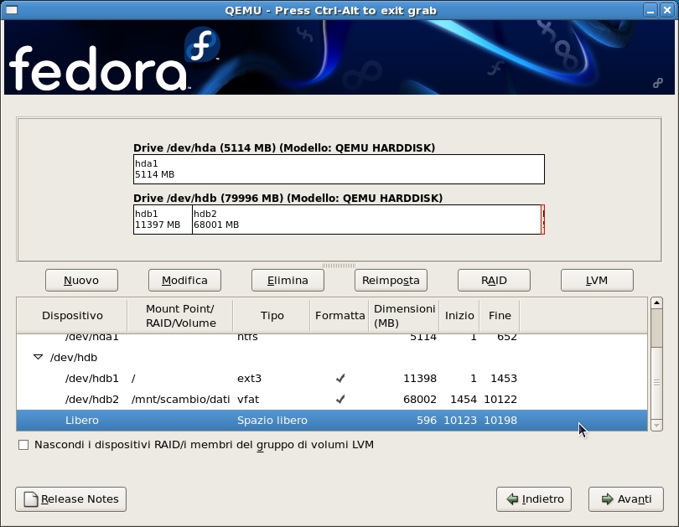Sort by the Formatta column header
Image resolution: width=679 pixels, height=527 pixels.
(x=339, y=316)
